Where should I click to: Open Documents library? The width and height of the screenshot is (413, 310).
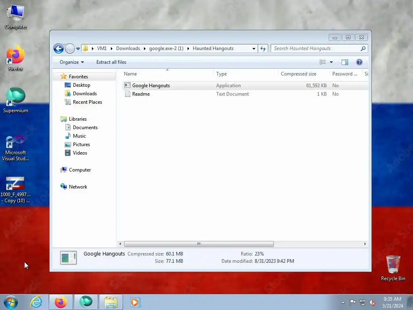click(x=85, y=128)
